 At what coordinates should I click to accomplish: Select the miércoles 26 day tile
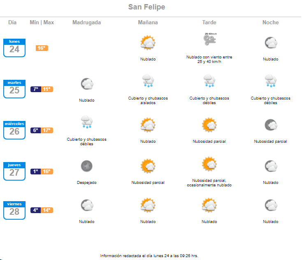[x=14, y=130]
